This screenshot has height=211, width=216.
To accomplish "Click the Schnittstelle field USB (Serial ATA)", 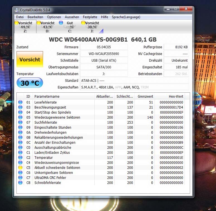I will click(104, 61).
